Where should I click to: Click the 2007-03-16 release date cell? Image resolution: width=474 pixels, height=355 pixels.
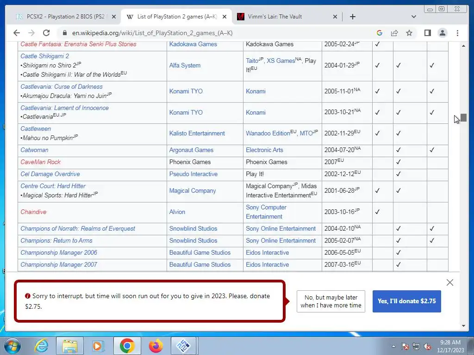(347, 265)
